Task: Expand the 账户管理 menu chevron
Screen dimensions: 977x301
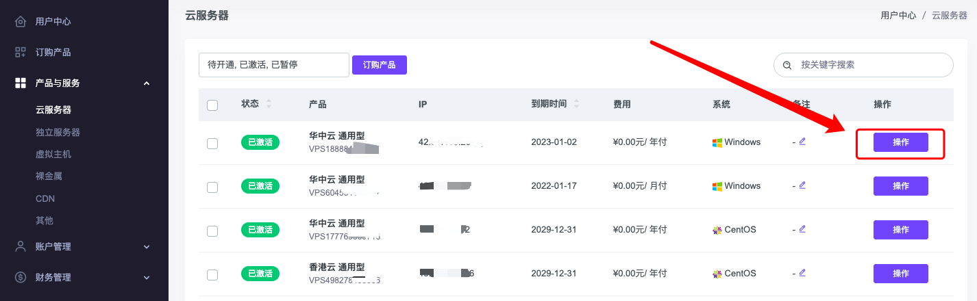Action: pyautogui.click(x=147, y=247)
